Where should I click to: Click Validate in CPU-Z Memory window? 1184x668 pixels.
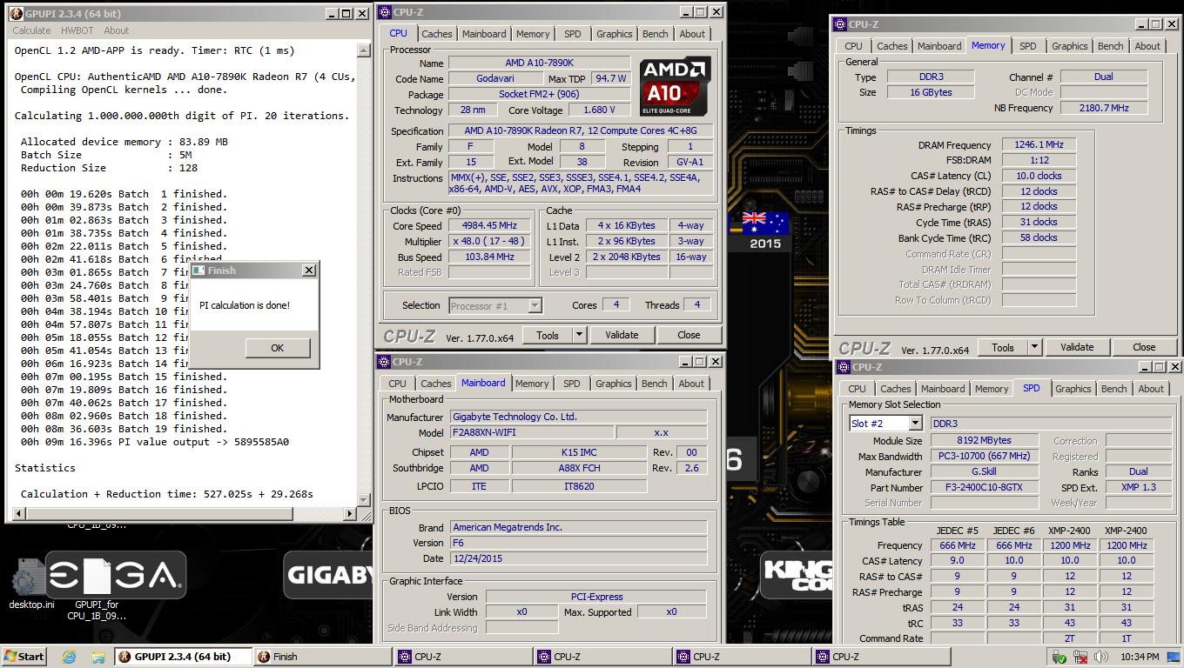tap(1077, 347)
